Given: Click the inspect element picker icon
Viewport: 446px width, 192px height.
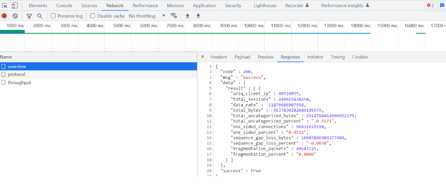Looking at the screenshot, I should 5,5.
